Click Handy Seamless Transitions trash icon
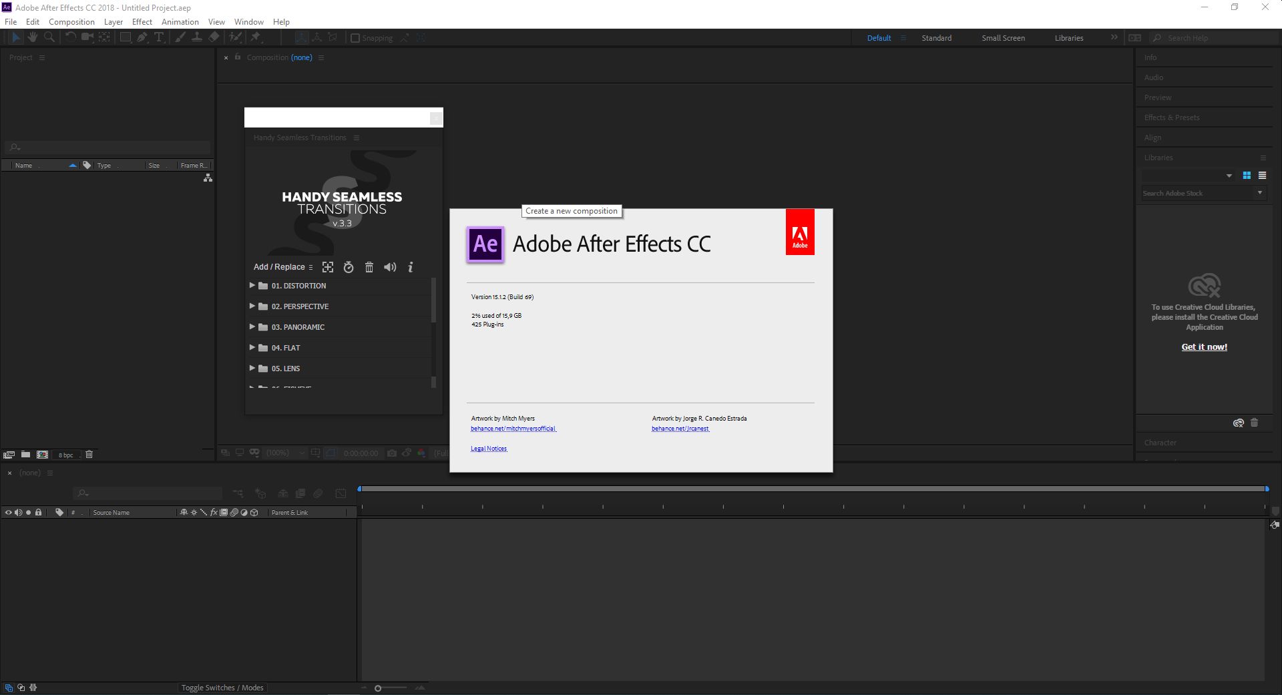The image size is (1282, 695). [x=369, y=267]
